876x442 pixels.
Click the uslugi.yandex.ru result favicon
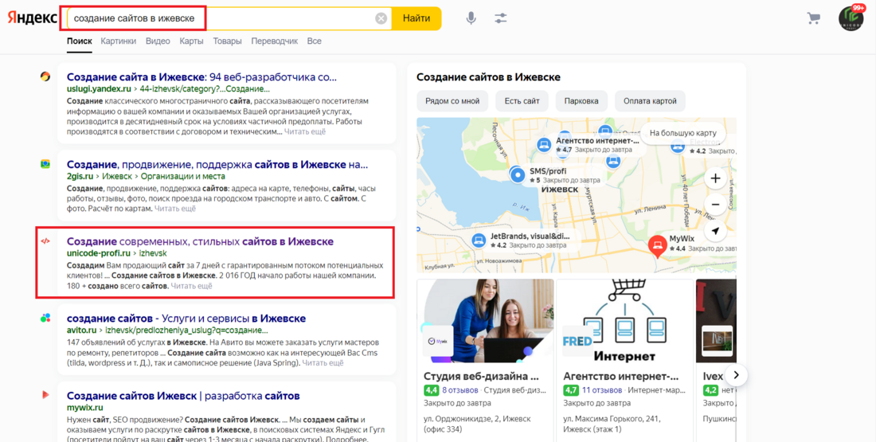pos(45,76)
